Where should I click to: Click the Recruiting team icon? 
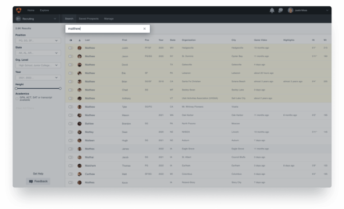[18, 19]
